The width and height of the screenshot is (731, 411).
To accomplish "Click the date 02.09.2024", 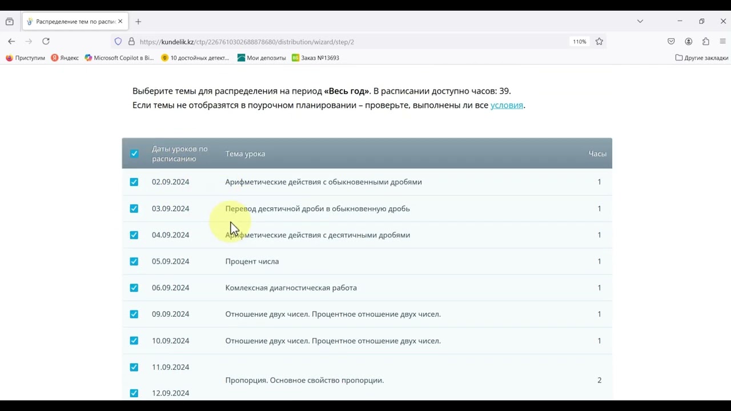I will click(x=170, y=182).
